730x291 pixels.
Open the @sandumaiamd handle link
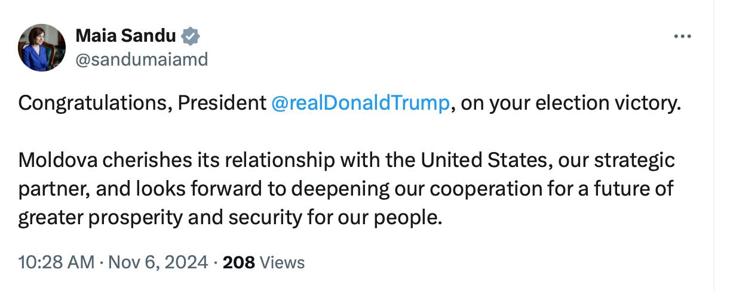click(142, 59)
